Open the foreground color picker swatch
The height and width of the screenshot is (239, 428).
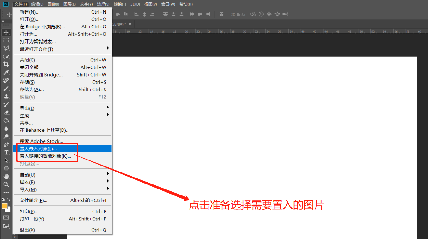click(4, 206)
